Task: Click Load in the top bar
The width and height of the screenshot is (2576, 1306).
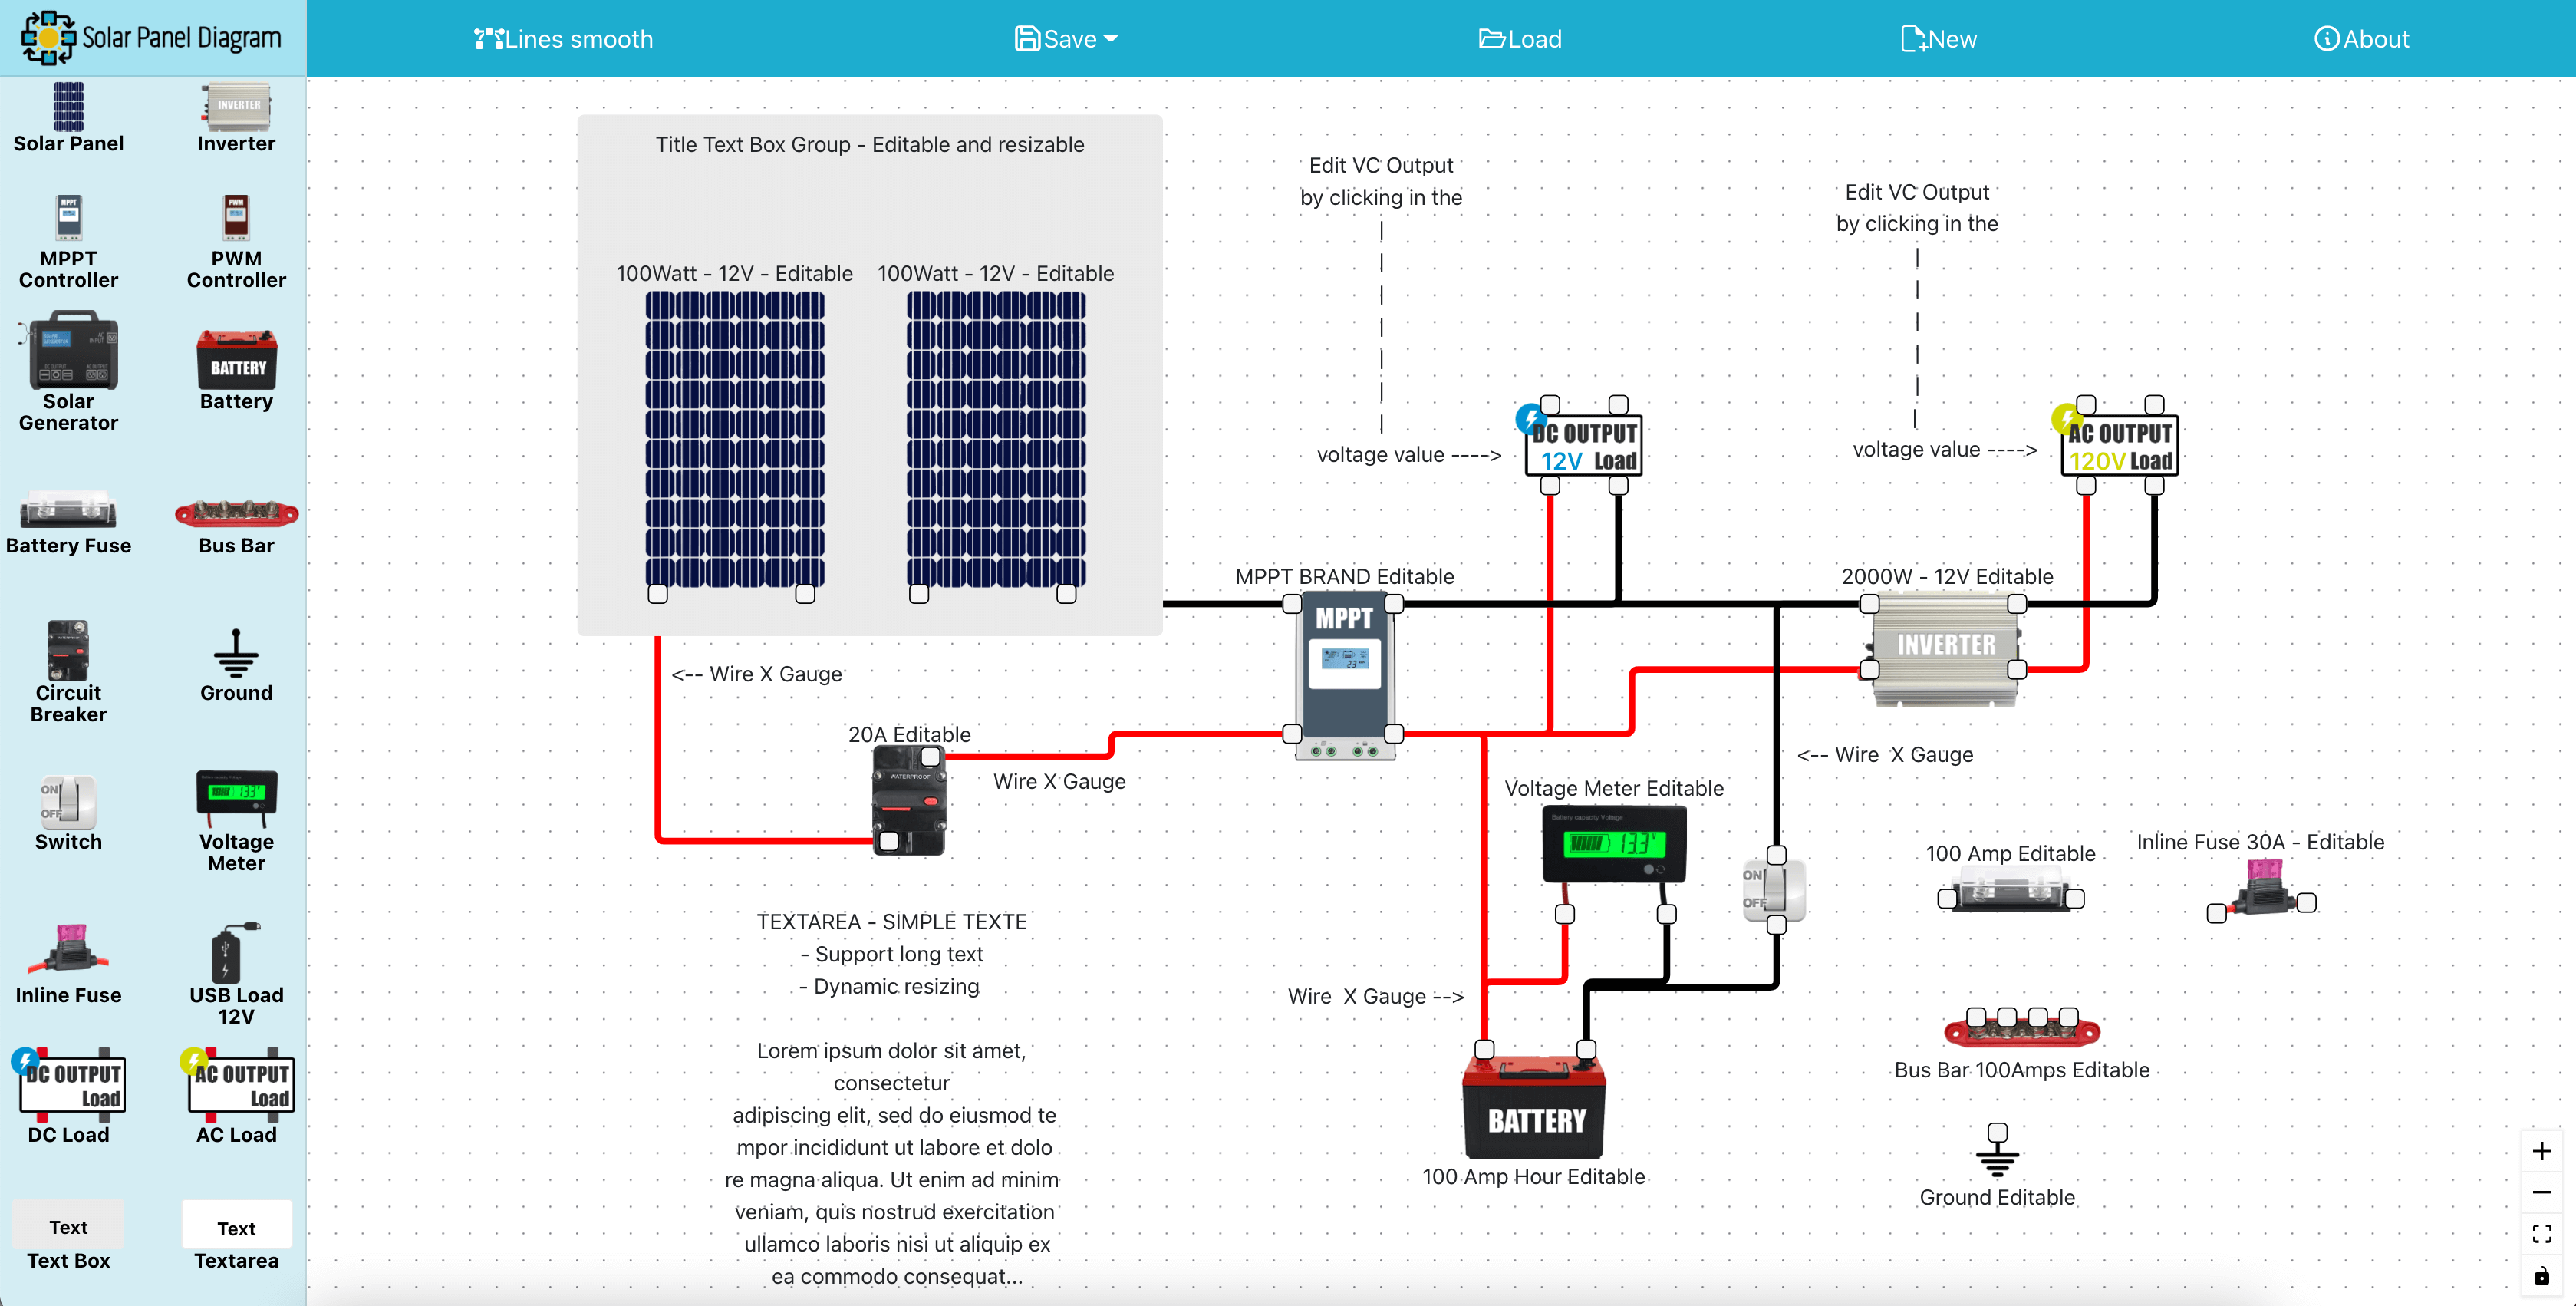Action: 1520,39
